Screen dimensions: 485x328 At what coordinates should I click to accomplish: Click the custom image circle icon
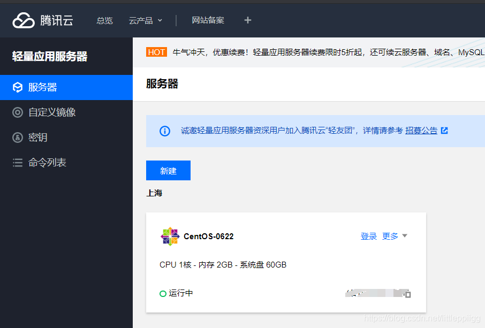click(x=18, y=112)
